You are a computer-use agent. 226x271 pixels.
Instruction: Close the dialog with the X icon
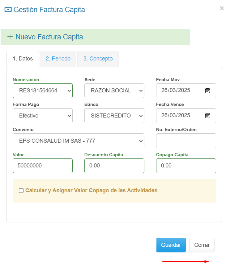(222, 8)
